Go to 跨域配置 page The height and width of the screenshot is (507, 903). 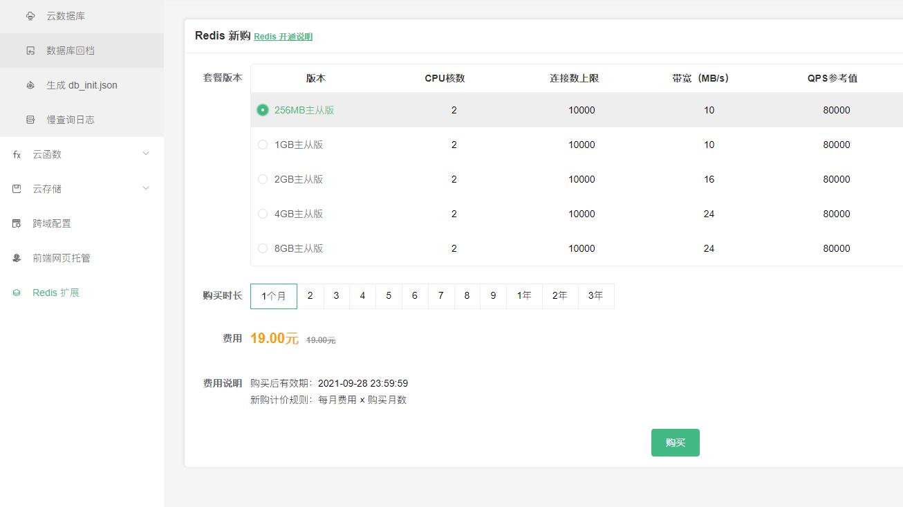point(52,223)
